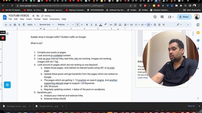Open the zoom 100% dropdown
The image size is (202, 113).
click(x=31, y=24)
